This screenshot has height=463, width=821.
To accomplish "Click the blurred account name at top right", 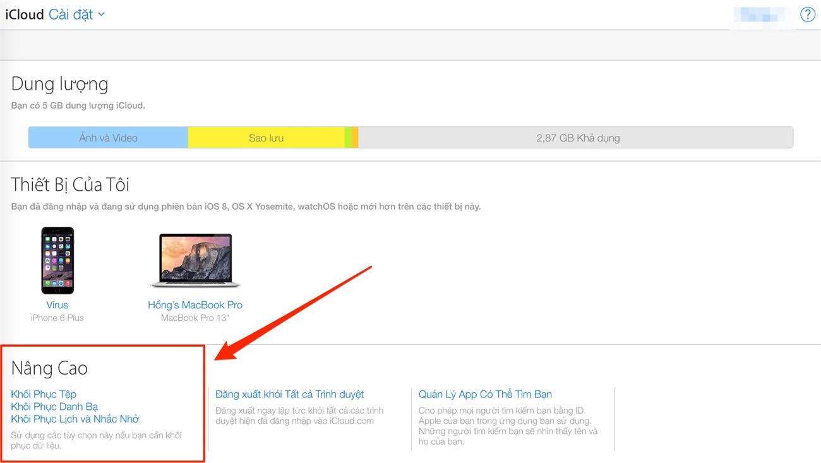I will 763,16.
